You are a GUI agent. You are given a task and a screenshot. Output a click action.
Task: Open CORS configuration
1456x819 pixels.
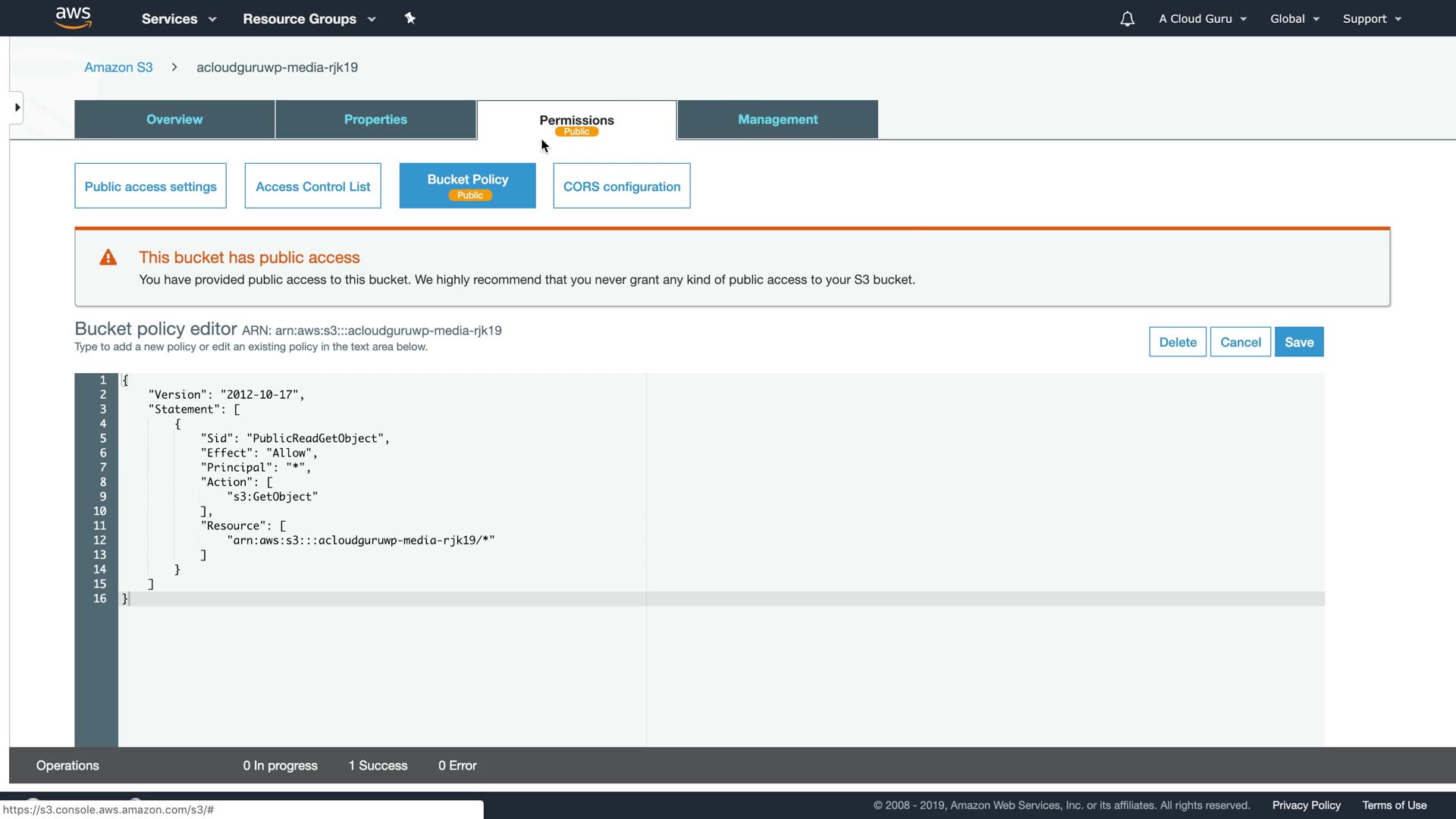(x=621, y=187)
